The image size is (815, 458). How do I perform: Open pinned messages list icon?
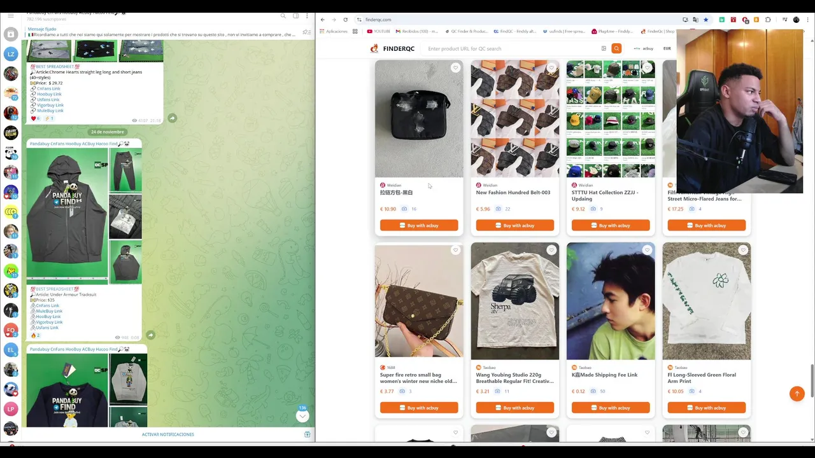pos(307,32)
